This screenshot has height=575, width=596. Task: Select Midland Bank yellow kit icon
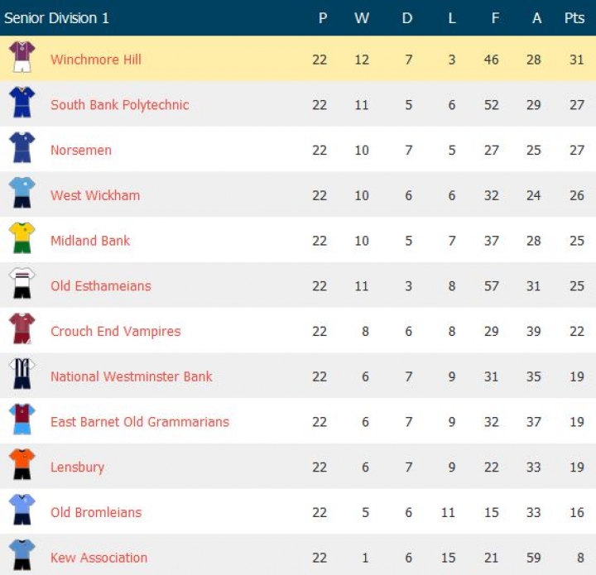pos(22,239)
